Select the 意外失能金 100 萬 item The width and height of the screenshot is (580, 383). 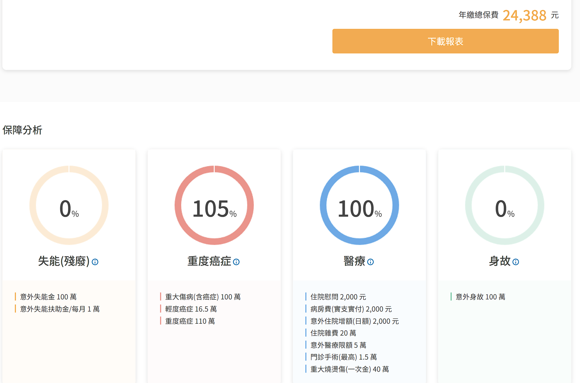coord(48,297)
